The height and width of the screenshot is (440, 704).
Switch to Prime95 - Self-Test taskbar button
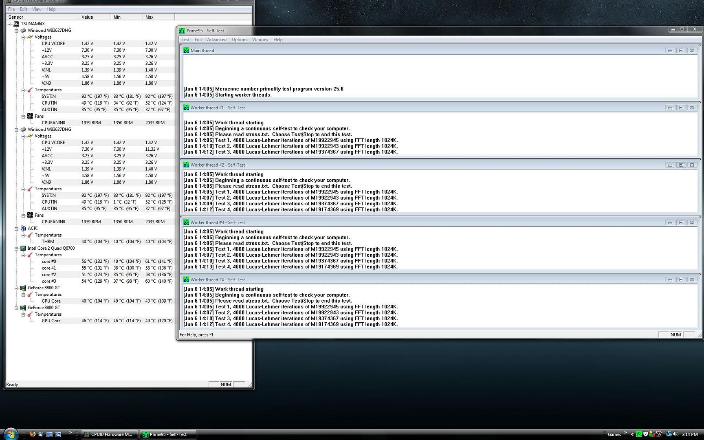tap(168, 434)
